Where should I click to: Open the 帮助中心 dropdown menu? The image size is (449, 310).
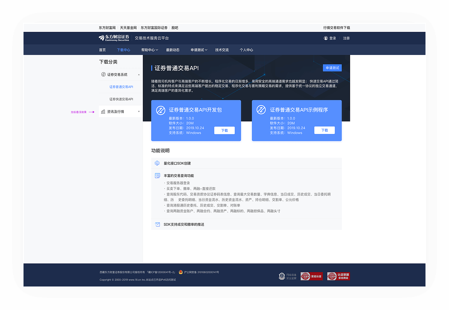click(149, 50)
